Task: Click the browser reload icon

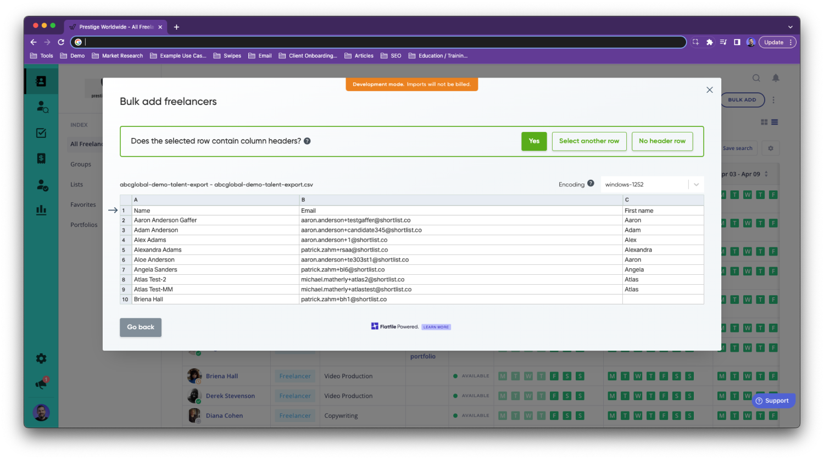Action: (x=61, y=42)
